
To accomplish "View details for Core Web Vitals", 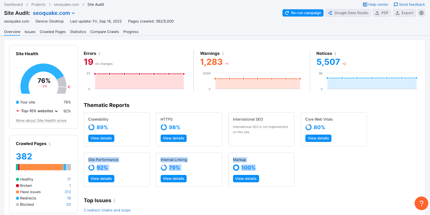I will pos(318,138).
